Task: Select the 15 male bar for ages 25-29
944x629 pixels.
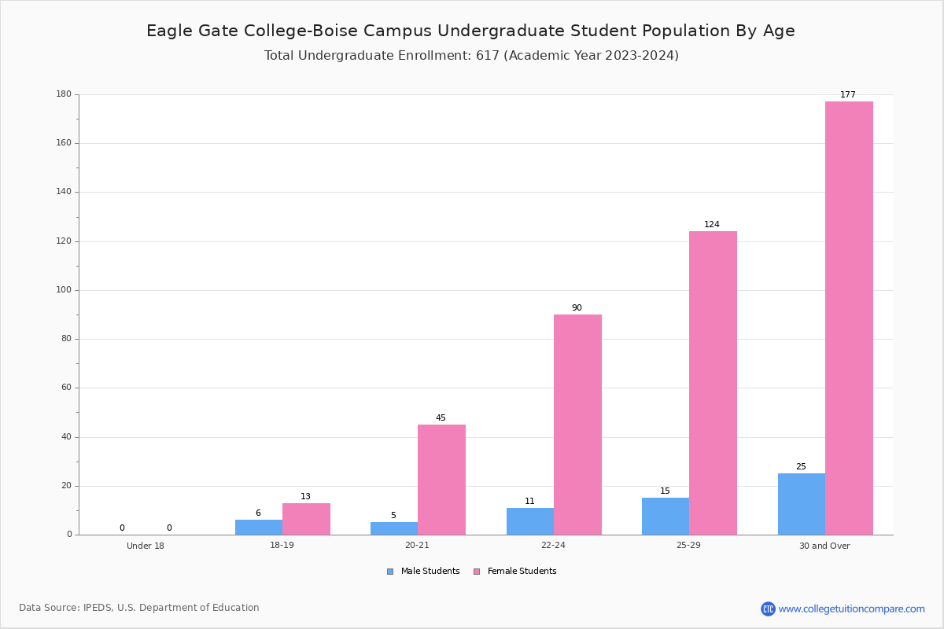Action: [x=666, y=516]
